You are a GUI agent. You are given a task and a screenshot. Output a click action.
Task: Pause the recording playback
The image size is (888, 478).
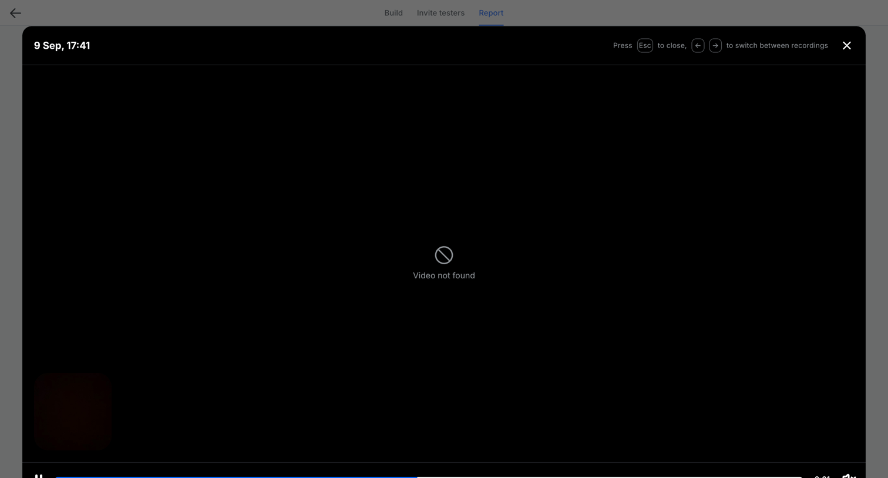pyautogui.click(x=39, y=476)
